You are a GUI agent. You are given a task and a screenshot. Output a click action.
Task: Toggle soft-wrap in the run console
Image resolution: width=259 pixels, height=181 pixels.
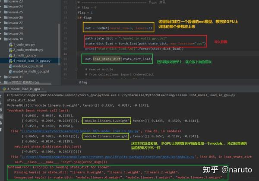1,110
